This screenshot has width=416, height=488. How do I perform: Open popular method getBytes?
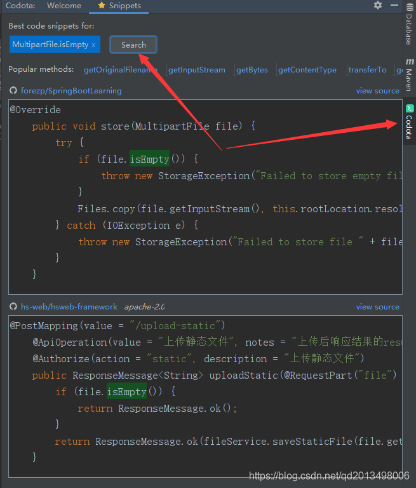pyautogui.click(x=252, y=70)
